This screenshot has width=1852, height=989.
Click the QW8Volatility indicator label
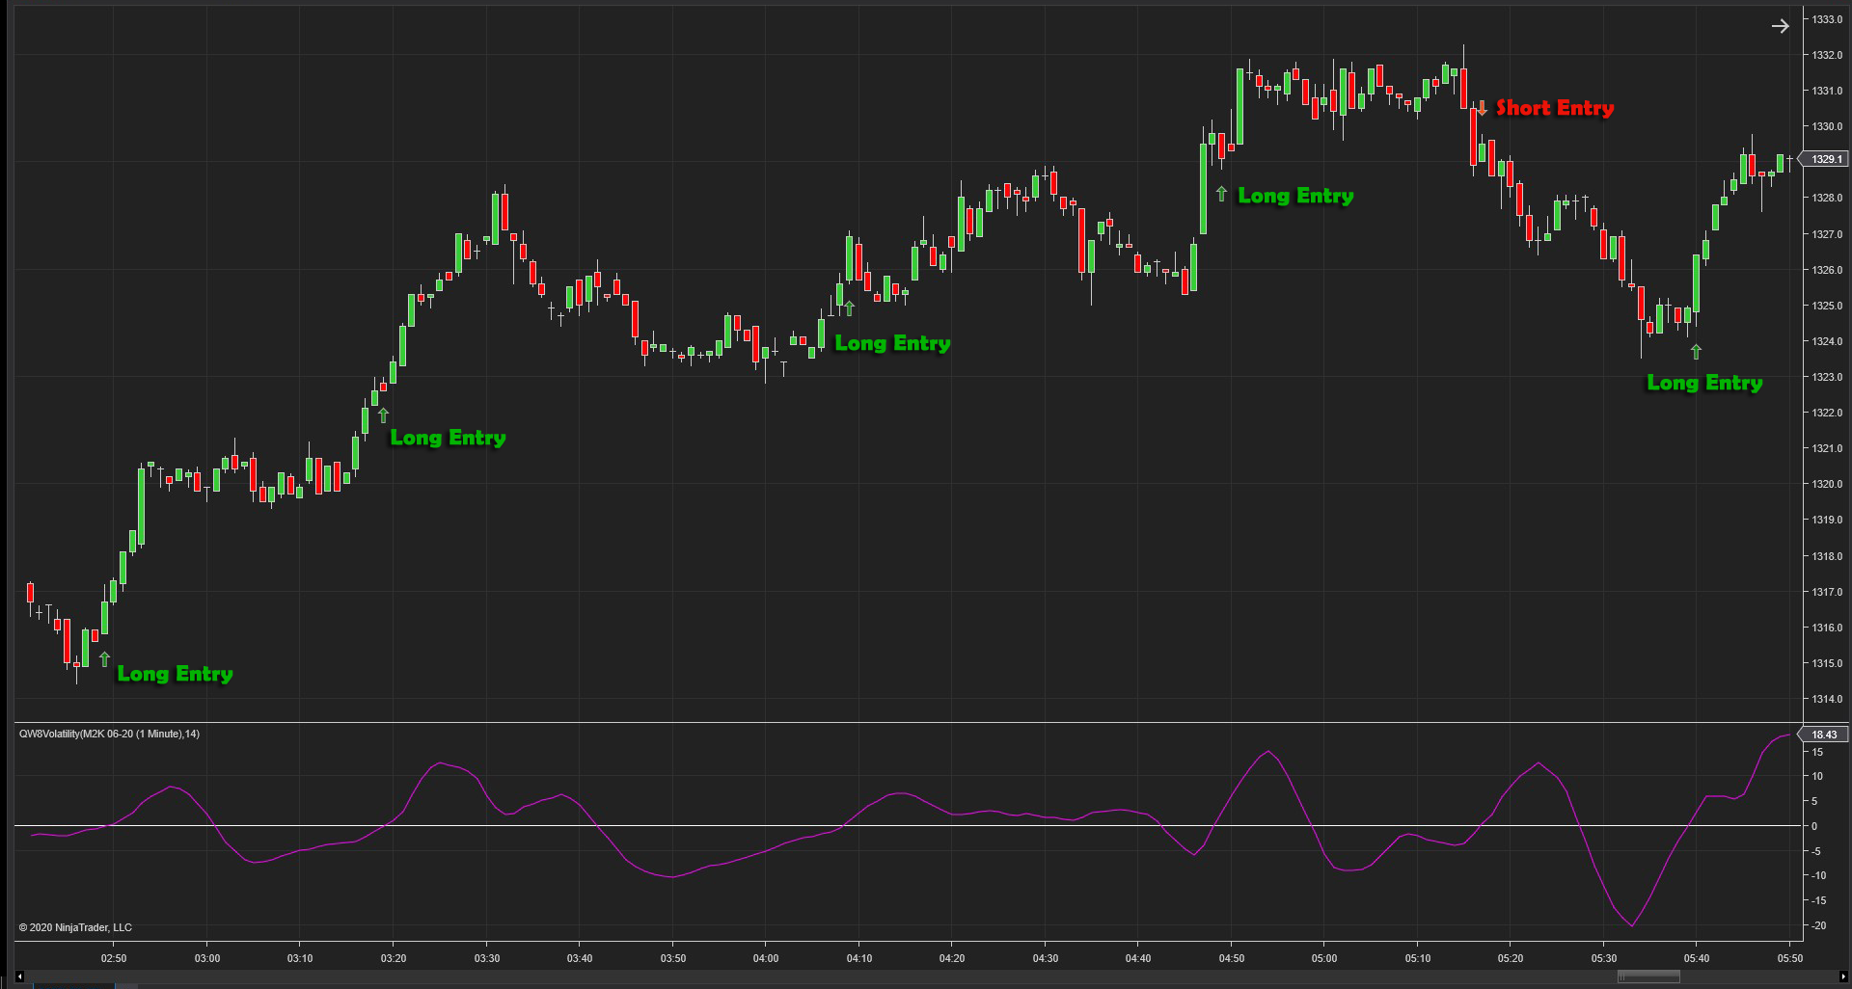109,735
